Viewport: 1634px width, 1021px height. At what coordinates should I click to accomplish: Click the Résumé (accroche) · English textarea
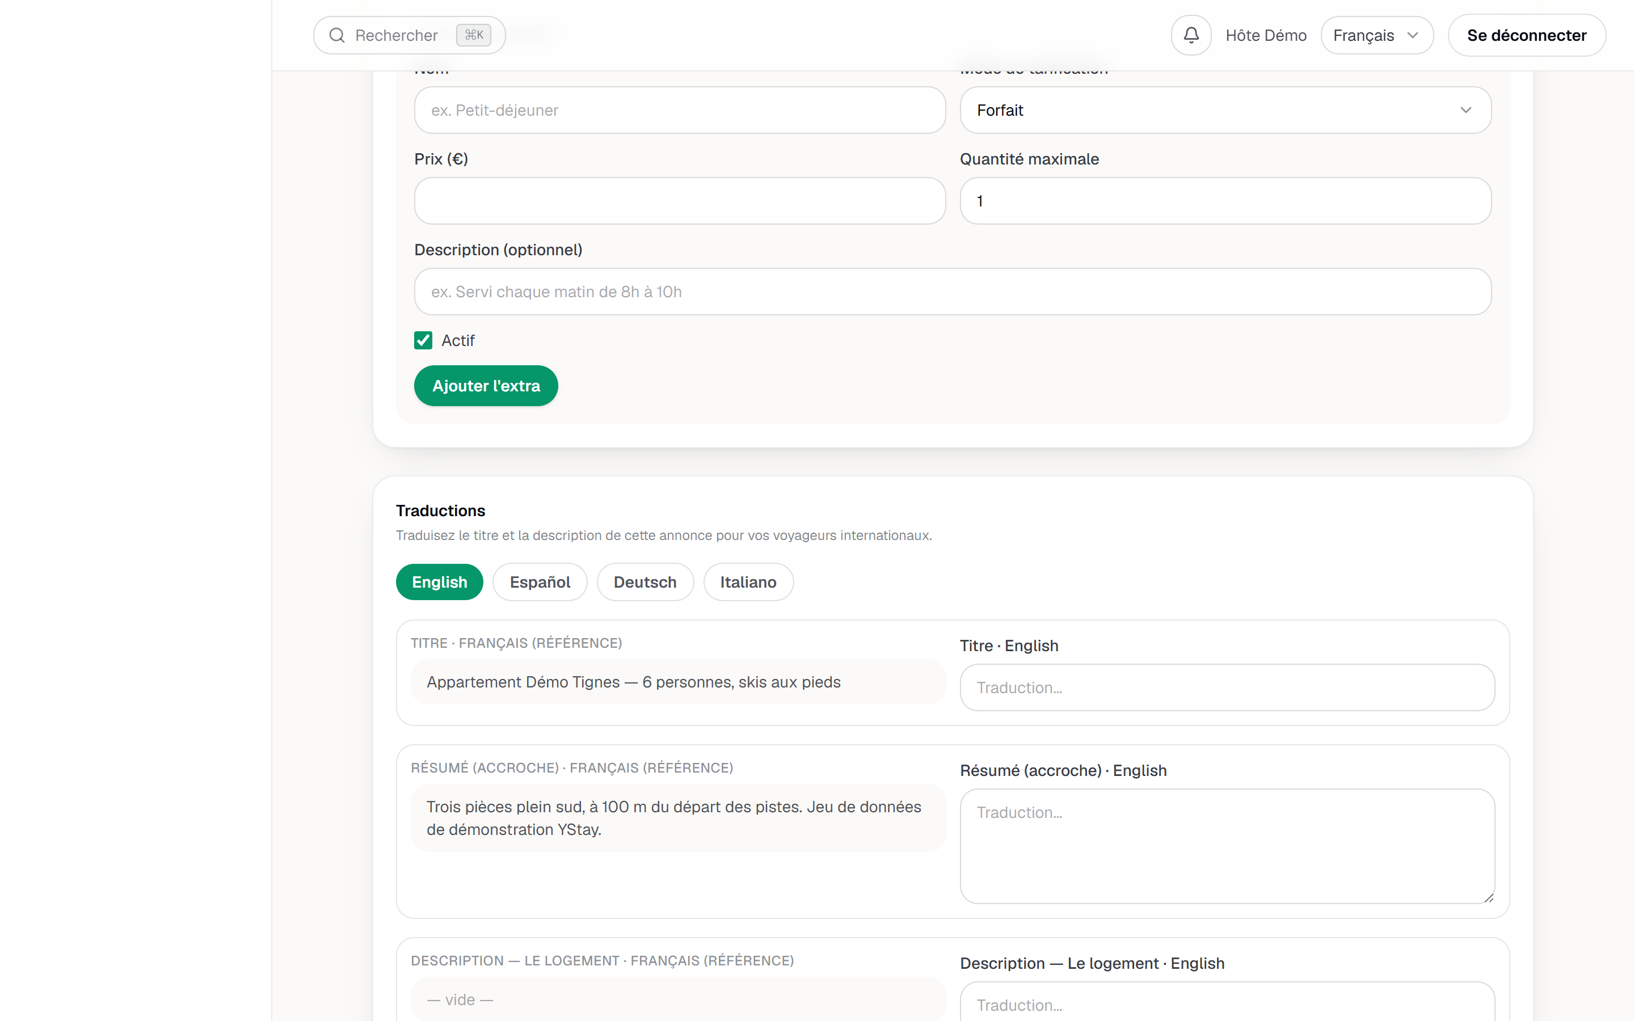1228,846
